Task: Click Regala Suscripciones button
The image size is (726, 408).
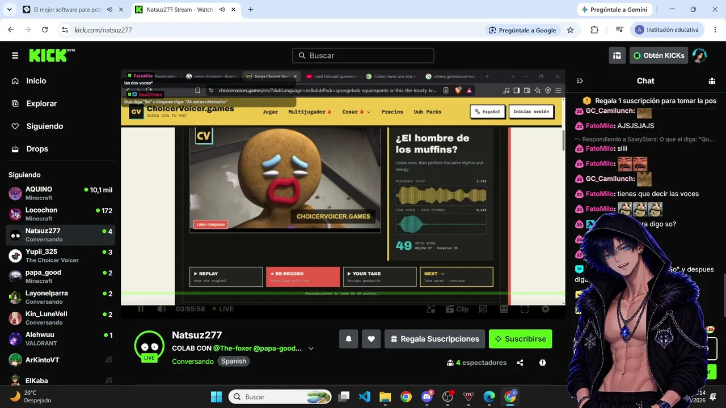Action: pyautogui.click(x=434, y=339)
